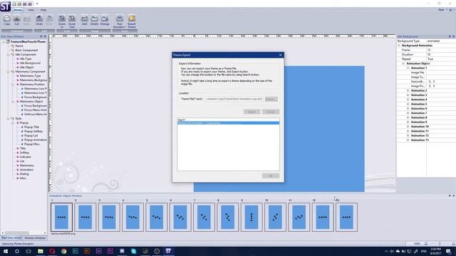
Task: Click the Add image icon
Action: tap(84, 21)
